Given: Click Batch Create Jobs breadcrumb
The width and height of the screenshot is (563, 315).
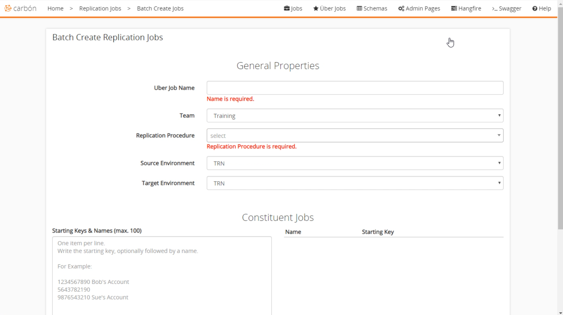Looking at the screenshot, I should pos(160,8).
